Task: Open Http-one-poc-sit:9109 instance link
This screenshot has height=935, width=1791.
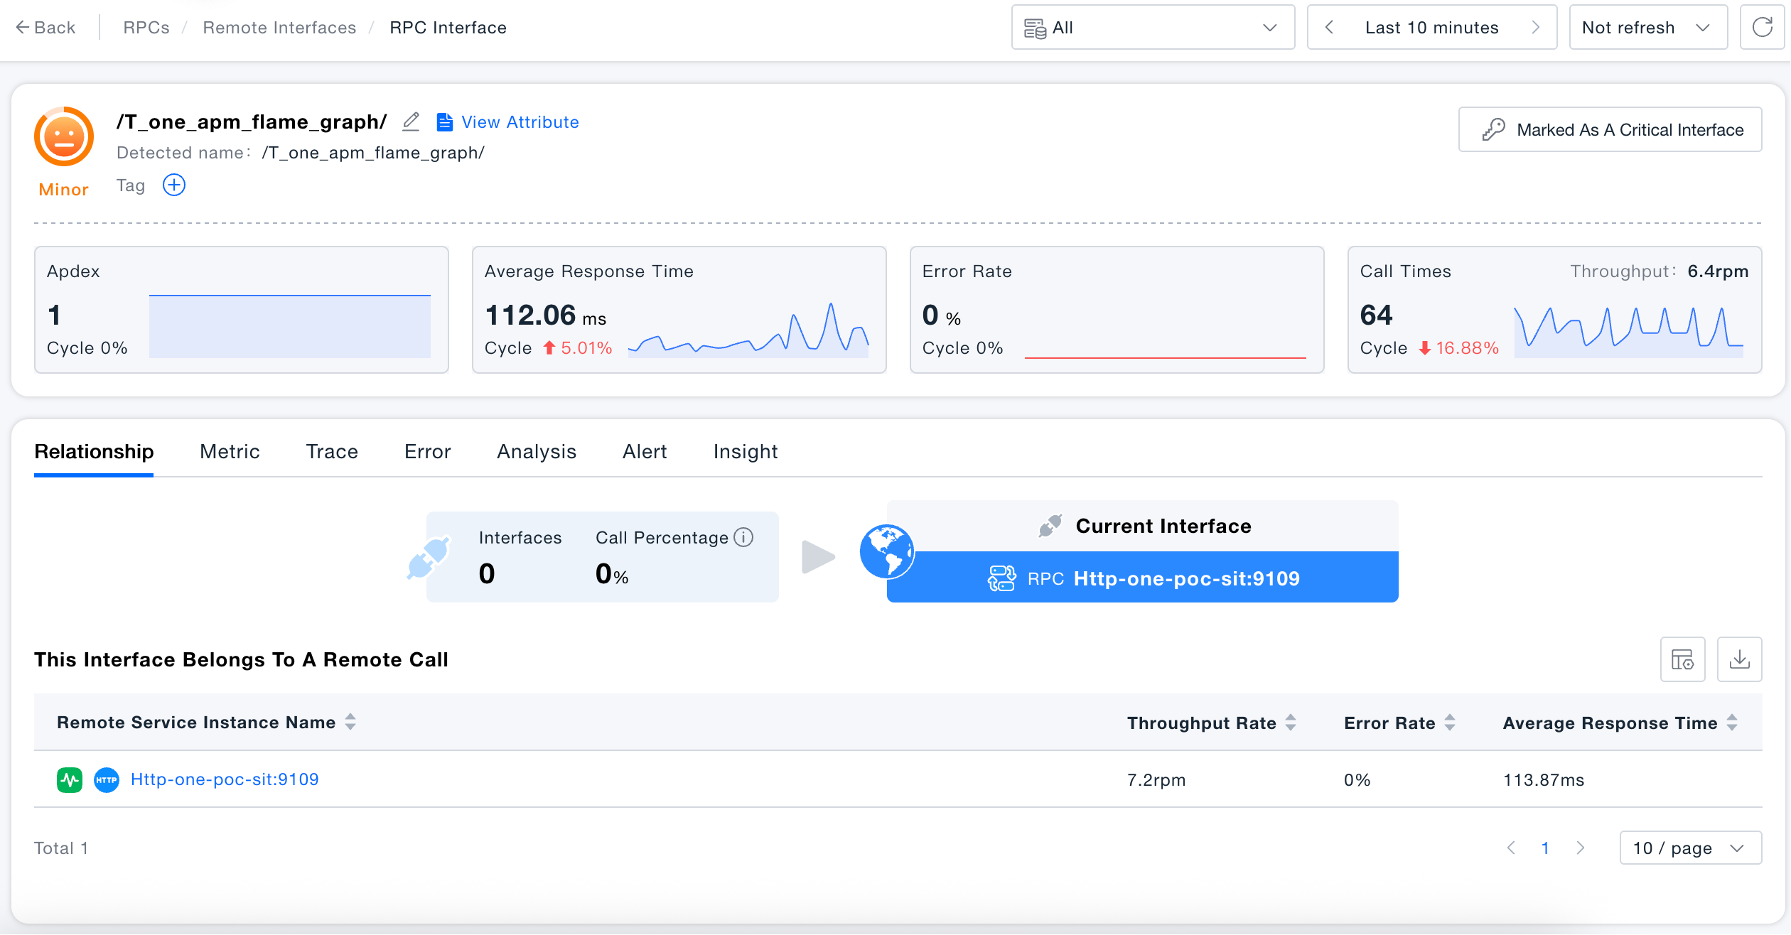Action: (x=225, y=779)
